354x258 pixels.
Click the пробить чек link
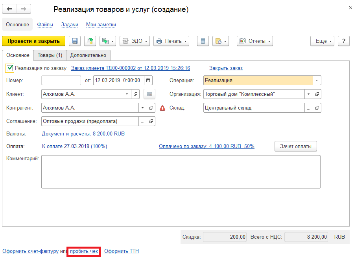point(84,251)
